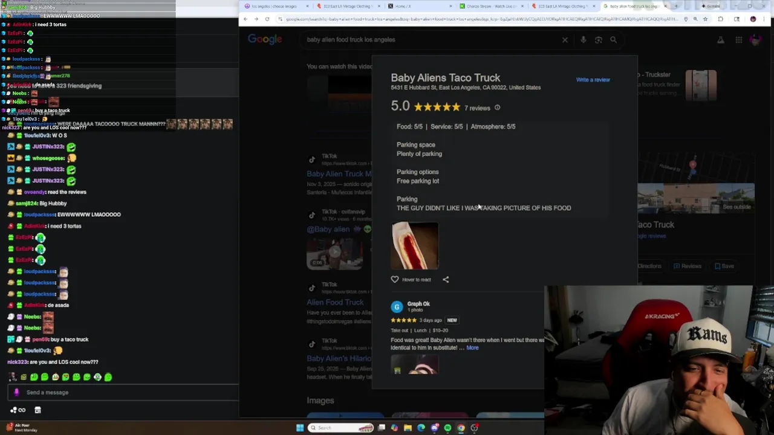Image resolution: width=774 pixels, height=435 pixels.
Task: Open Task View from the taskbar
Action: coord(382,428)
